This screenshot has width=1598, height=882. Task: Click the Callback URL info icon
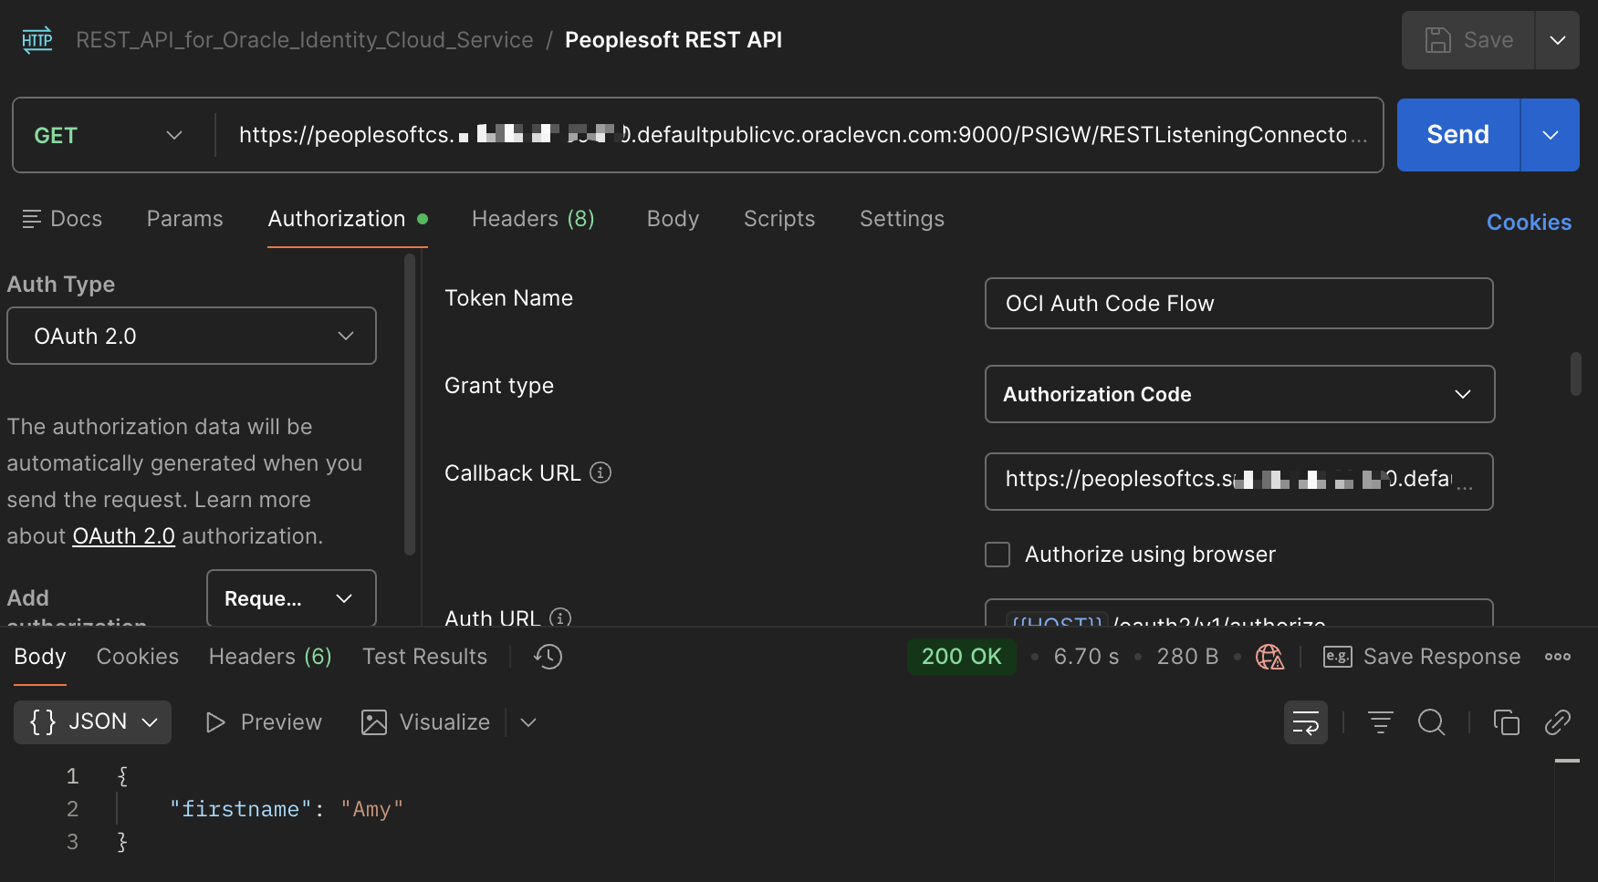[x=601, y=472]
